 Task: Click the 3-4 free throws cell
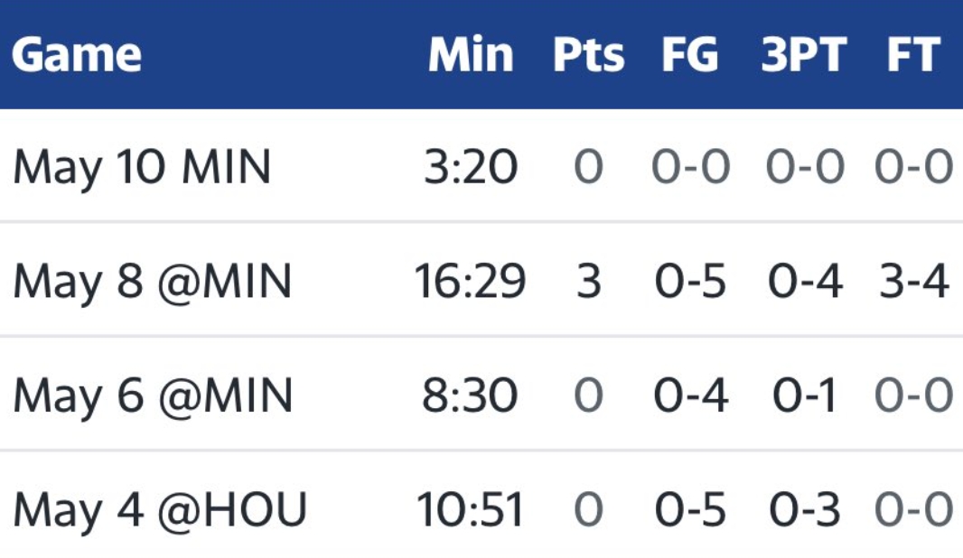913,282
